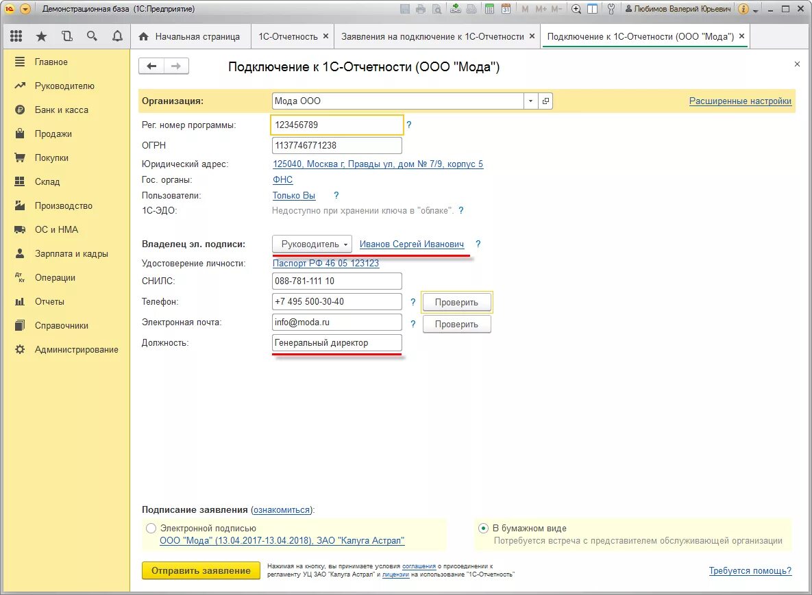Screen dimensions: 812x595
Task: Open the history icon
Action: [x=66, y=36]
